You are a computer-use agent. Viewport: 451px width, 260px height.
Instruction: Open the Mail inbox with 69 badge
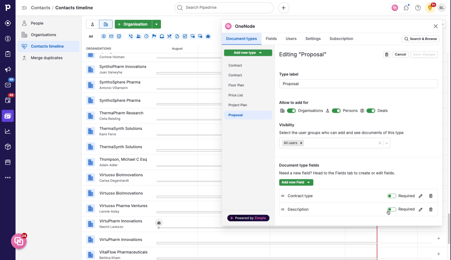coord(8,85)
